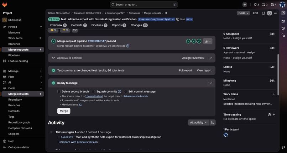Screen dimensions: 287x153
Task: Open Repository graph in sidebar
Action: [x=19, y=122]
